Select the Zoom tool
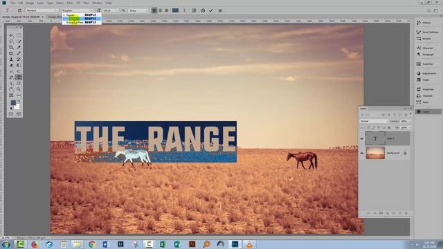 19,89
